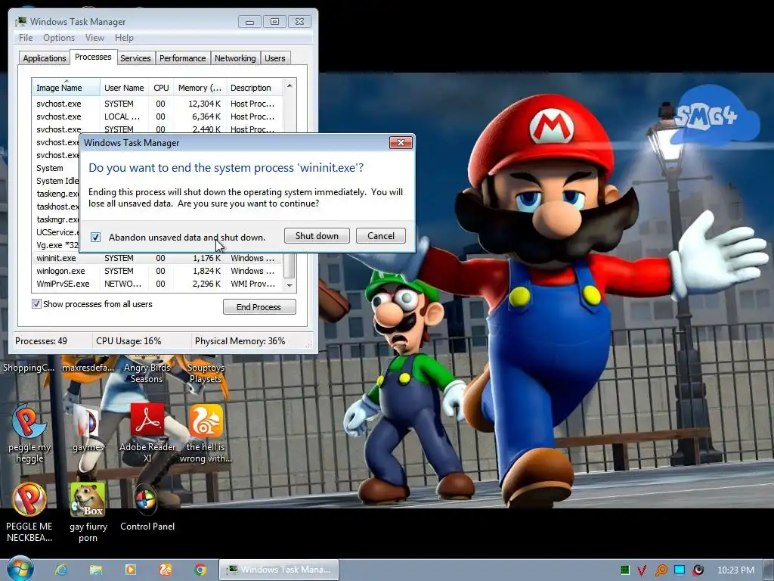Open the Options menu

[x=59, y=38]
